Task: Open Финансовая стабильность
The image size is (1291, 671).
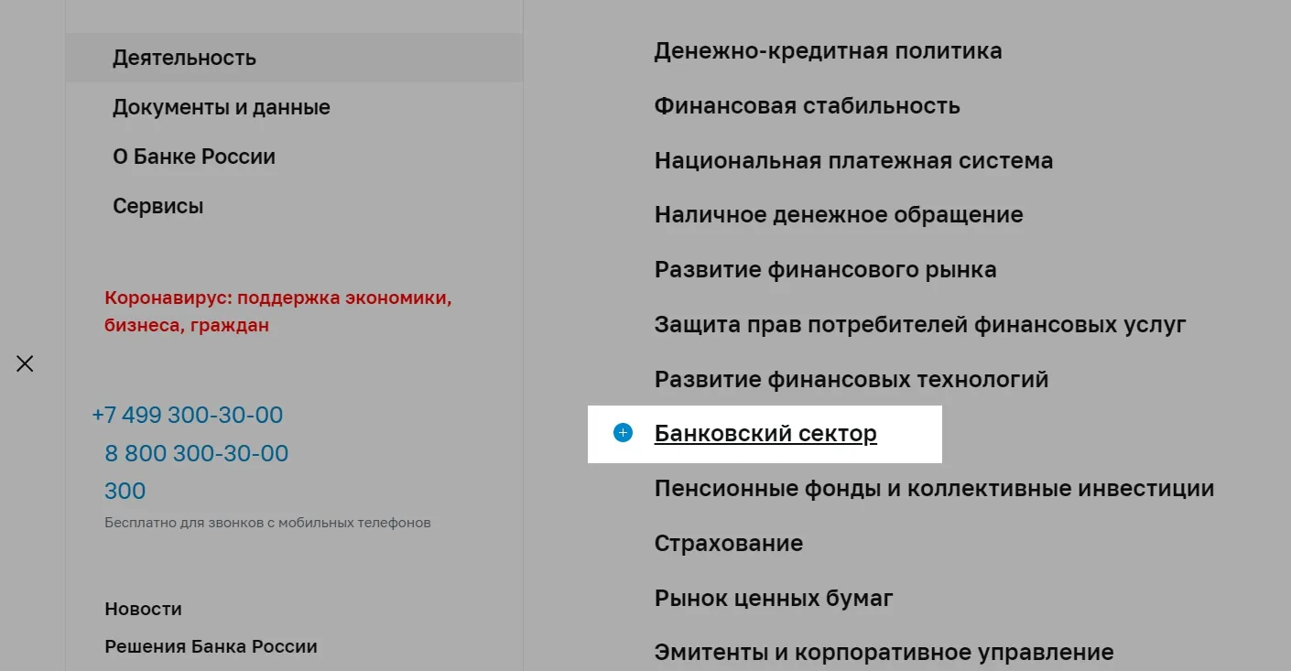Action: pyautogui.click(x=807, y=106)
